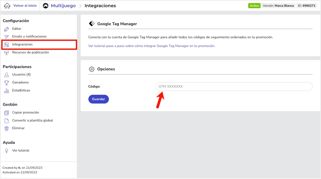Click the Multijuego gamepad icon
This screenshot has height=179, width=321.
46,6
